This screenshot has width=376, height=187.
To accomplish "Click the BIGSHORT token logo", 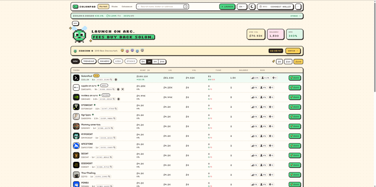I will (76, 165).
